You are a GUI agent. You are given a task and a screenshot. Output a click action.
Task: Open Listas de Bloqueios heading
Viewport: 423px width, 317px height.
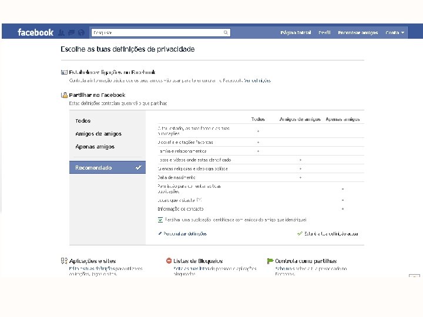[198, 261]
